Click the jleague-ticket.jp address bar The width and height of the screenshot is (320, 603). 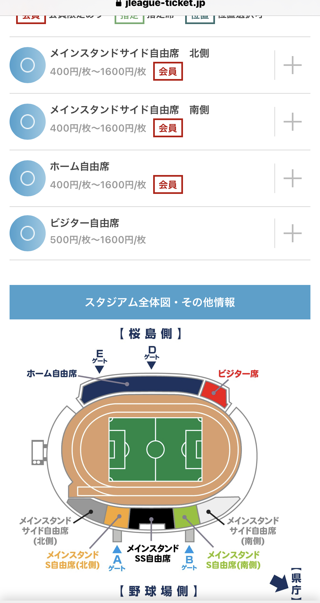click(x=160, y=4)
